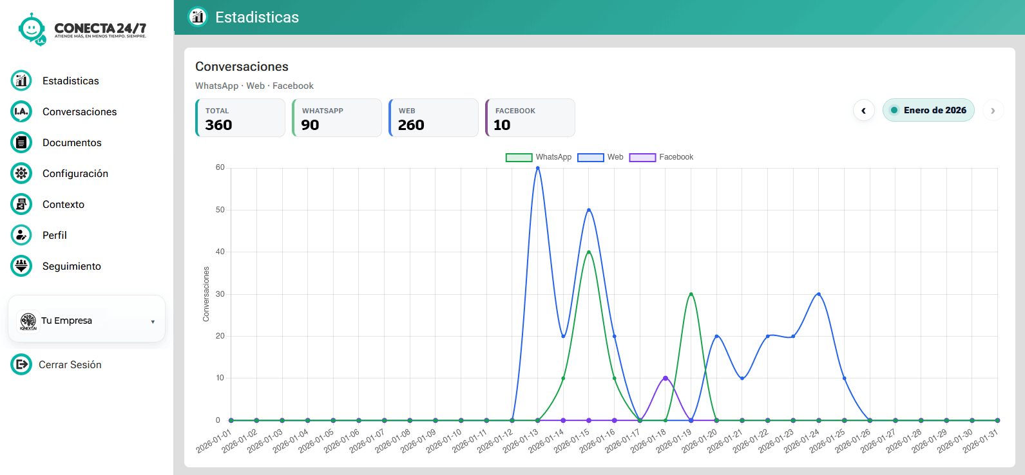
Task: Click the Web peak point at 60
Action: tap(538, 168)
